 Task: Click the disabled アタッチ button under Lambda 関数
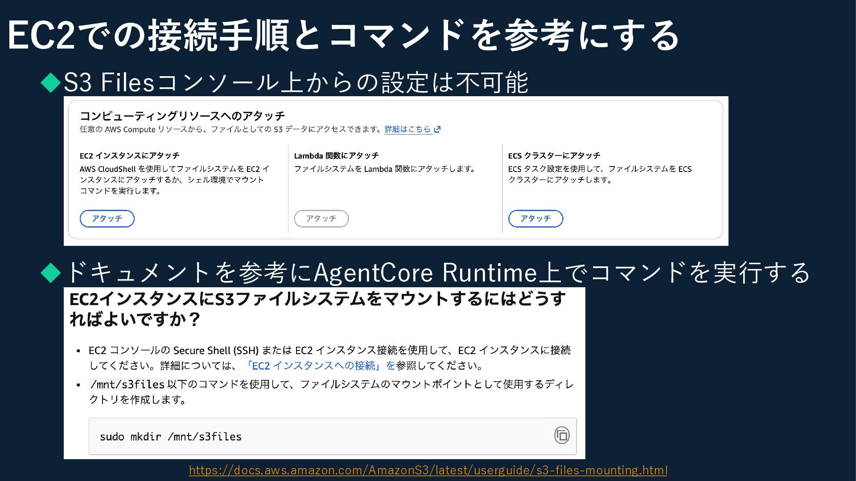[321, 219]
